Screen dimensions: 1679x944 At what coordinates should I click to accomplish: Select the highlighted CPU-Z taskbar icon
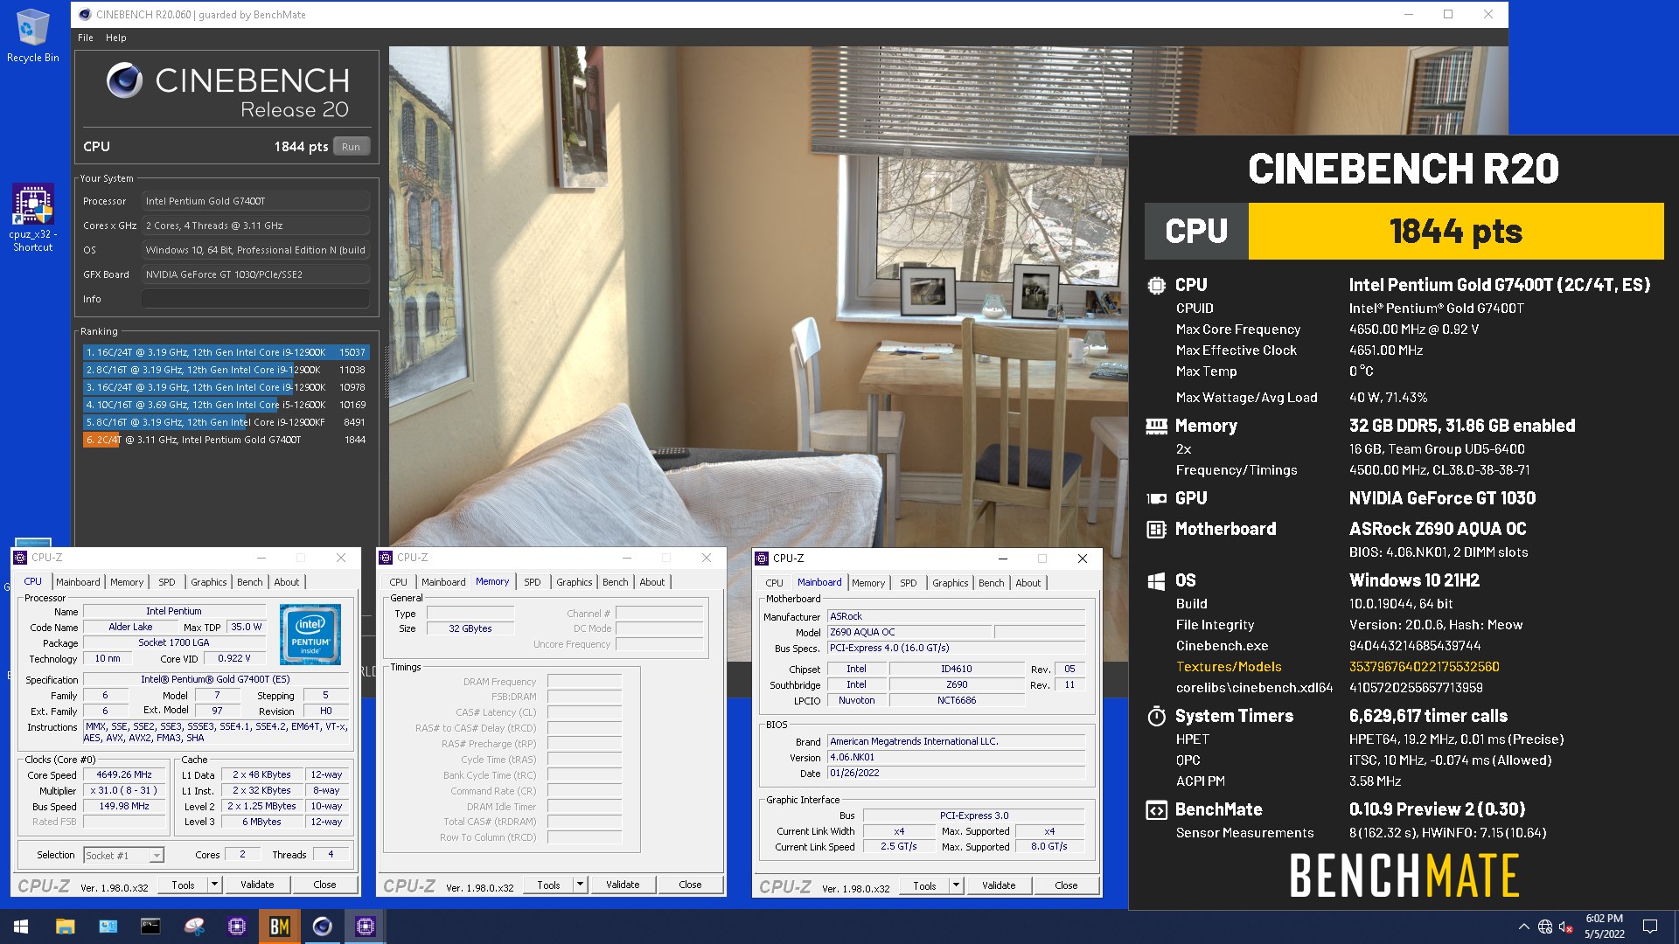366,927
